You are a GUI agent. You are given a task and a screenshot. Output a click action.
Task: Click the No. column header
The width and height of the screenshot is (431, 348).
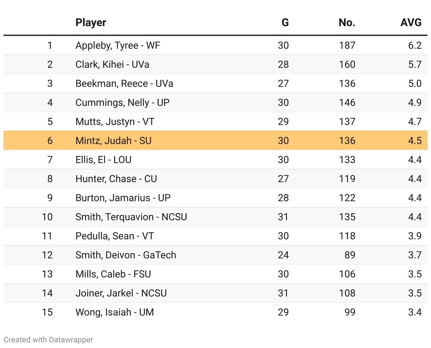pos(347,23)
